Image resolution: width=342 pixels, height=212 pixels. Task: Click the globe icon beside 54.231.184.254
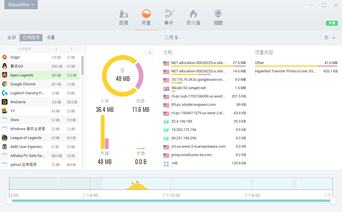click(166, 138)
